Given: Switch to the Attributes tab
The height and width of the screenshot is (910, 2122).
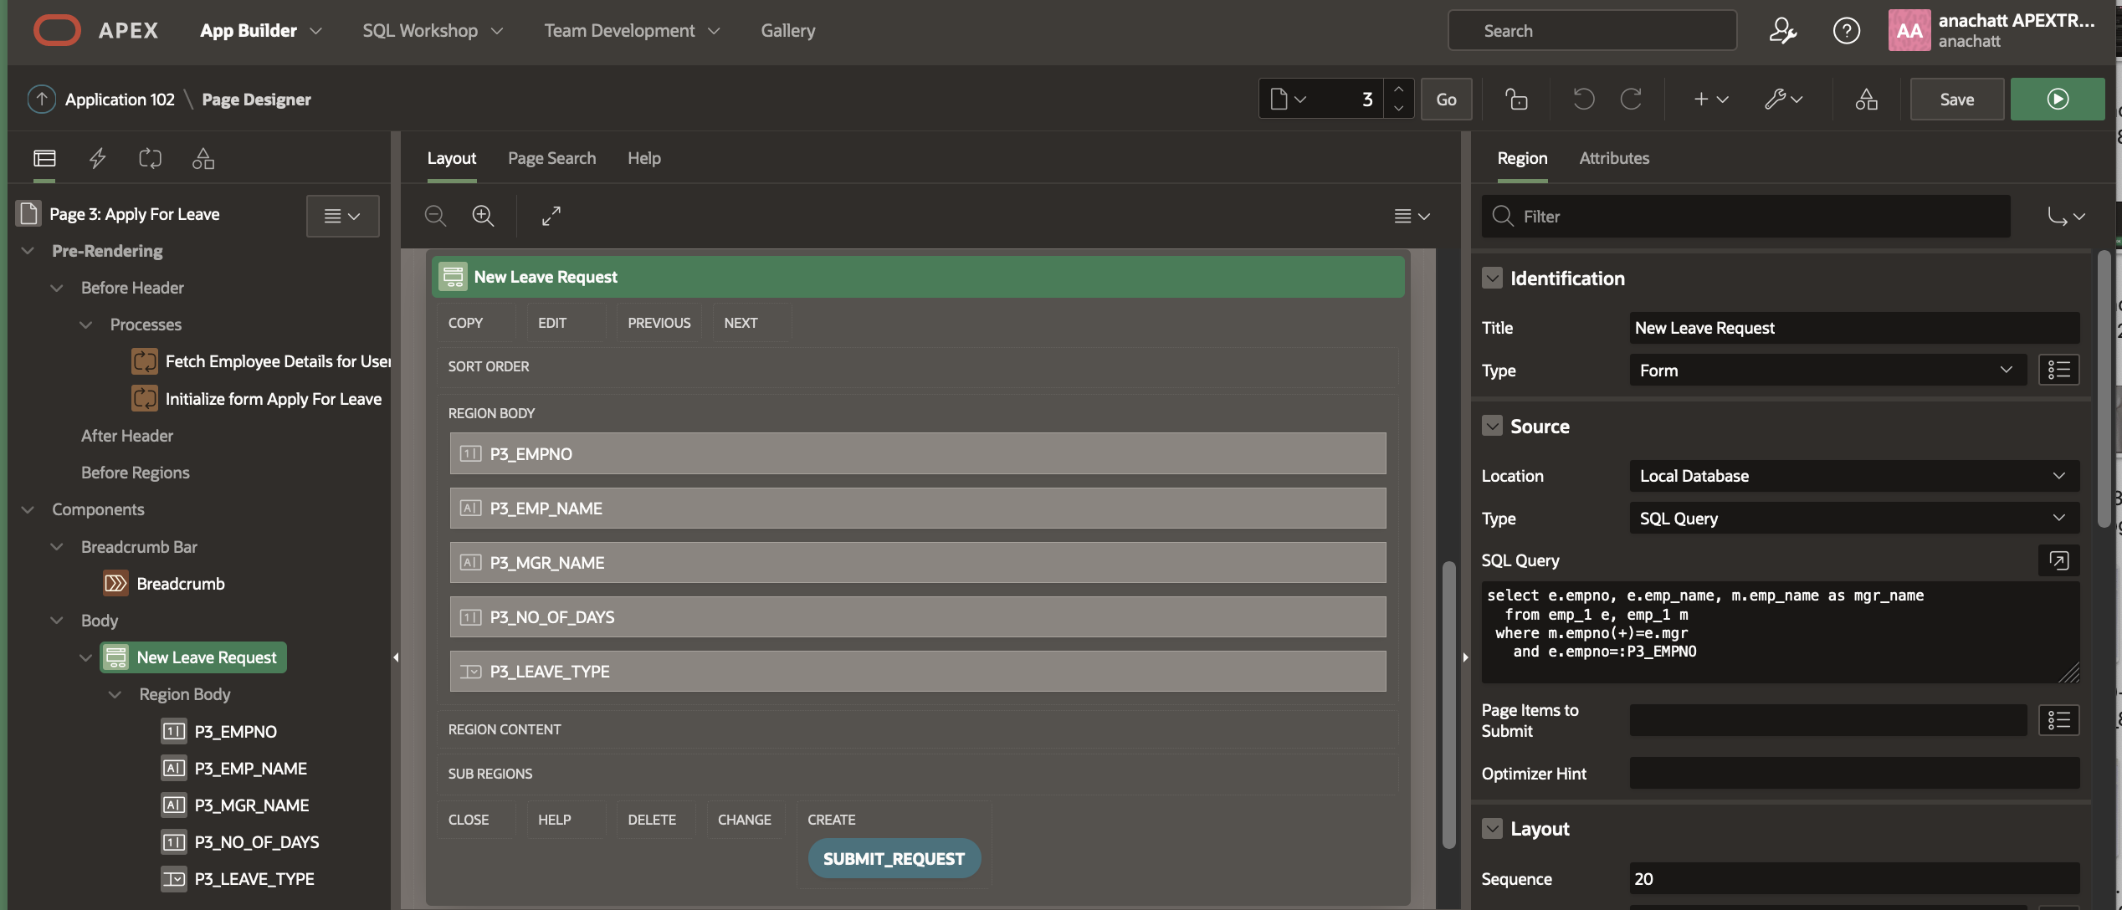Looking at the screenshot, I should pyautogui.click(x=1614, y=158).
